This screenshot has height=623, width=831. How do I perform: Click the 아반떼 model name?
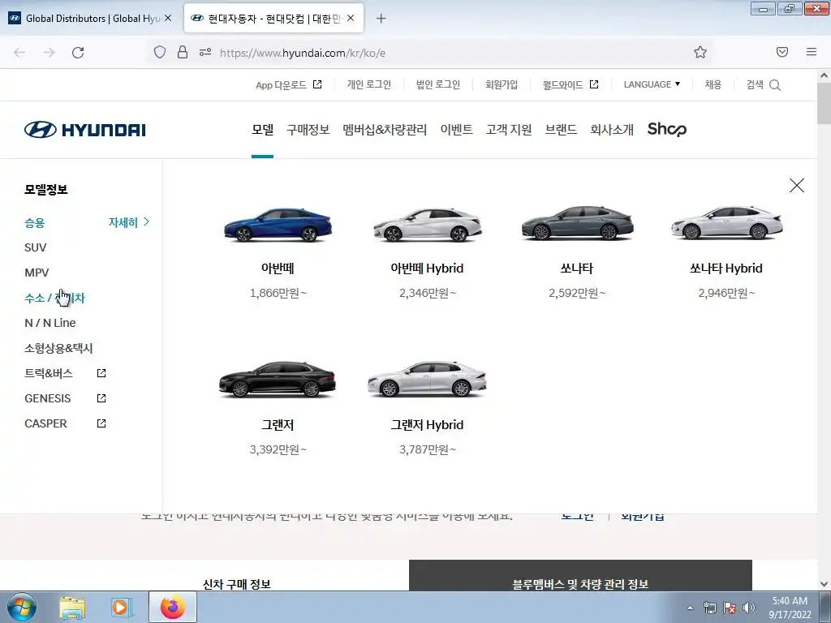278,268
